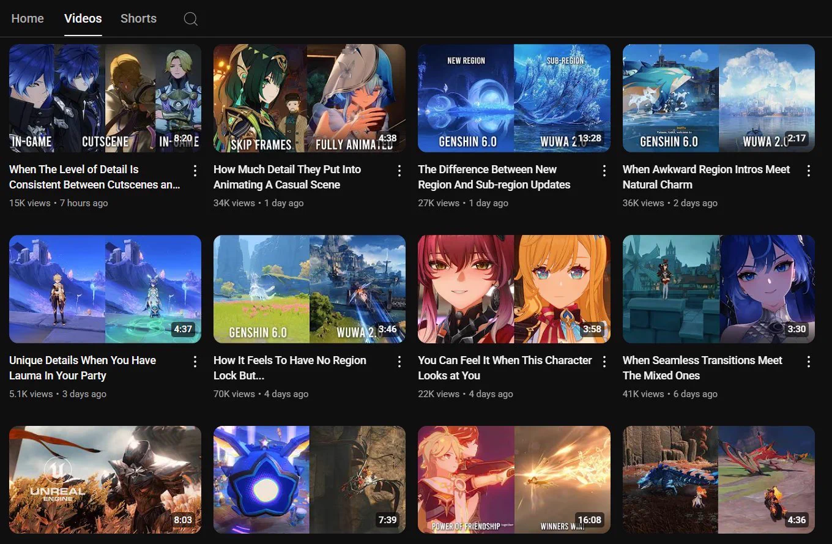Open options menu for 'How Much Detail They Put' video
The width and height of the screenshot is (832, 544).
pos(399,170)
